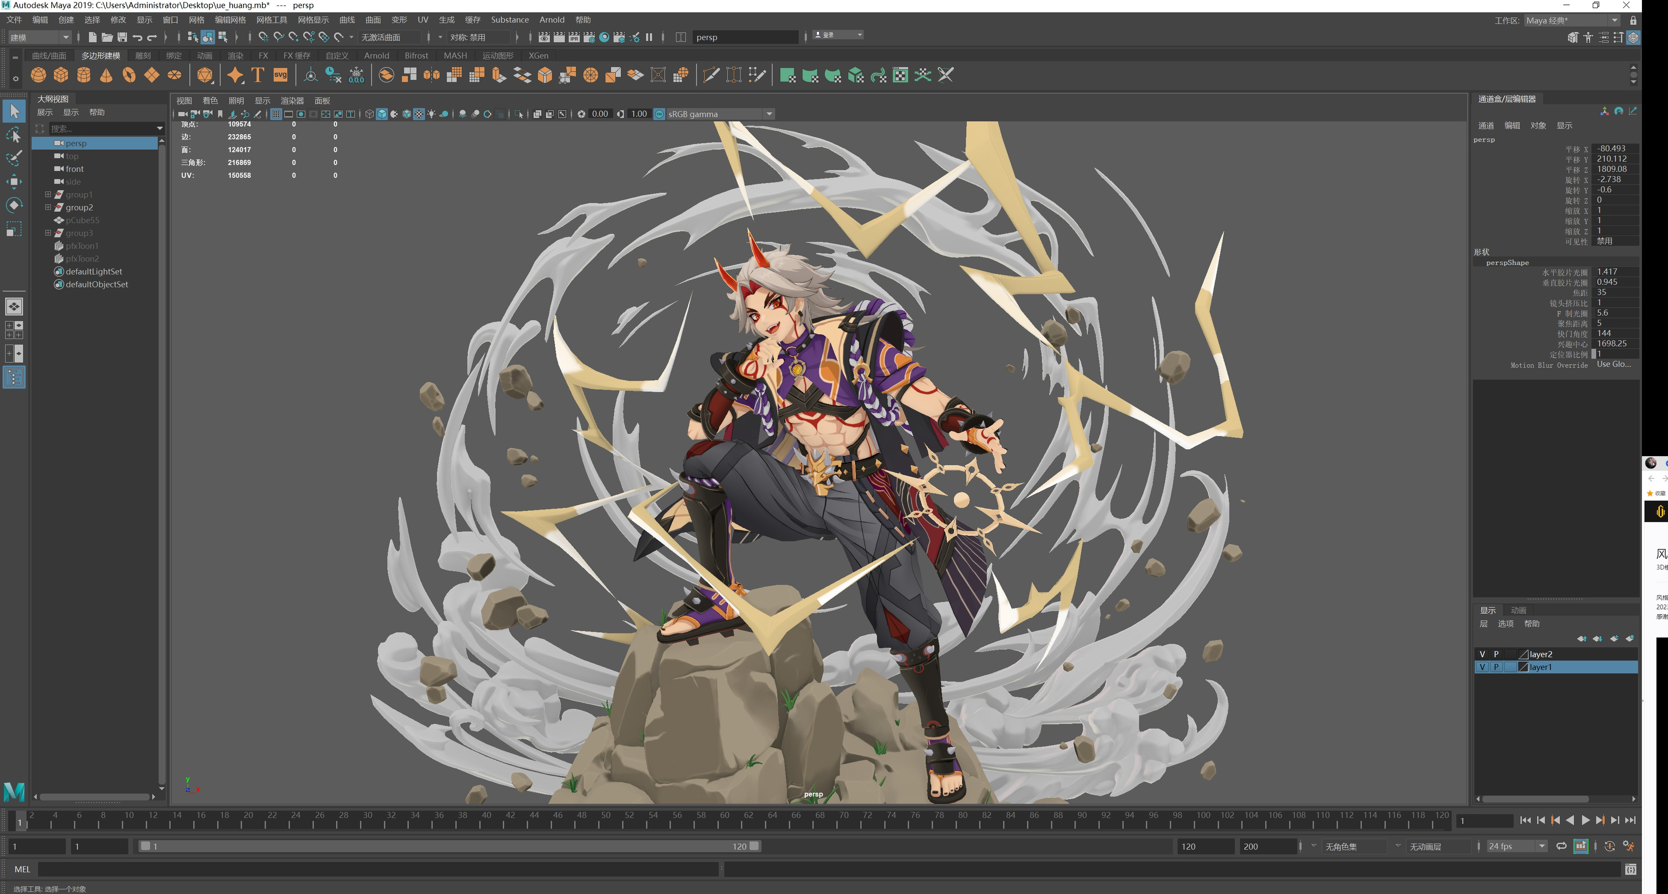Click the Hypershade sphere icon
This screenshot has height=894, width=1668.
point(604,37)
